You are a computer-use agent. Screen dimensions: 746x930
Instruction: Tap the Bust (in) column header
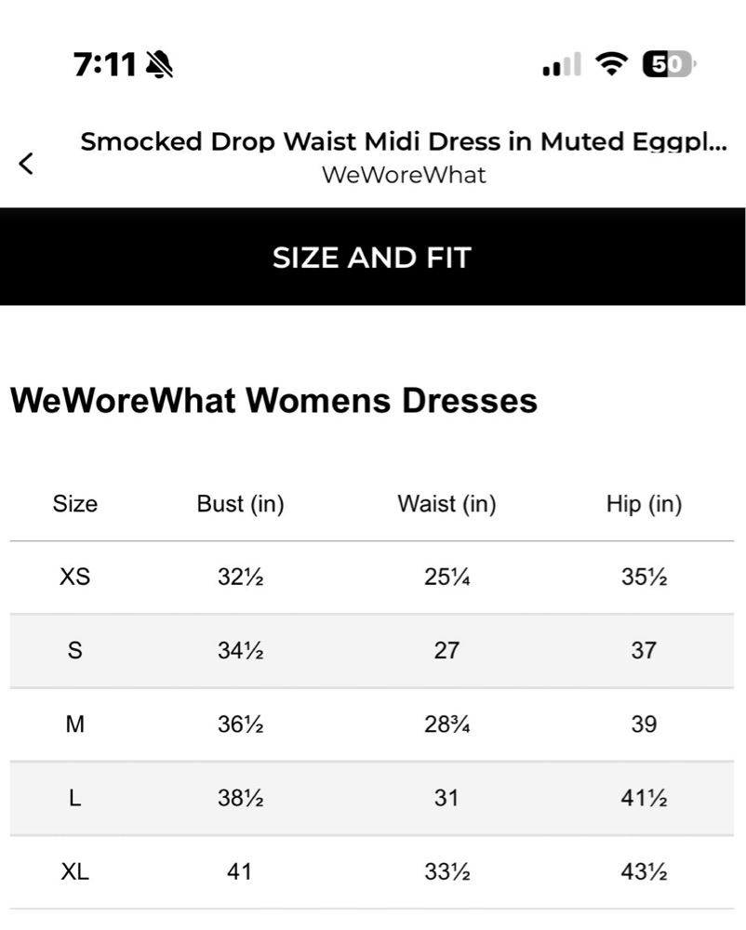[x=240, y=504]
